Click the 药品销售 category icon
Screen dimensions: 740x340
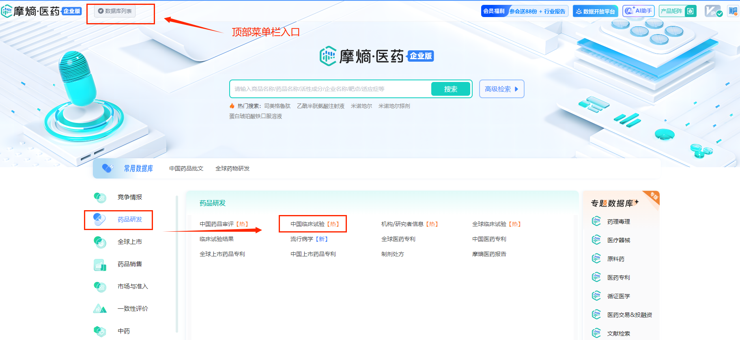[x=100, y=264]
